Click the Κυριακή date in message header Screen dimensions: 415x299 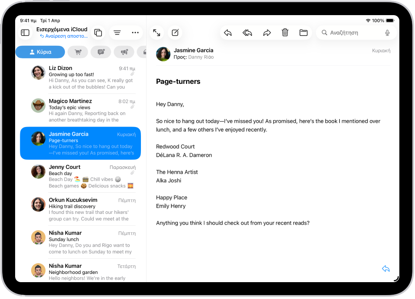coord(381,51)
